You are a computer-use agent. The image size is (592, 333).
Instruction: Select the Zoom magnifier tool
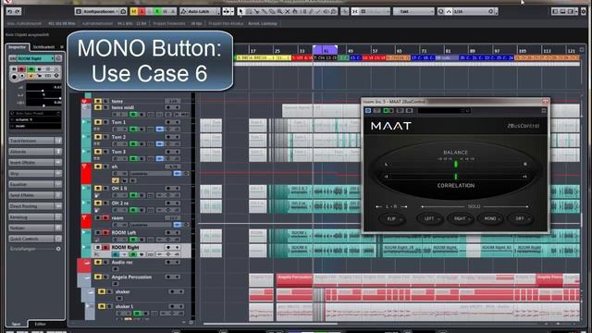[279, 12]
